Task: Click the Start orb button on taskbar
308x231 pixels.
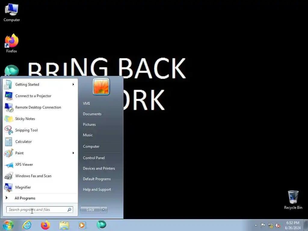Action: pos(8,225)
